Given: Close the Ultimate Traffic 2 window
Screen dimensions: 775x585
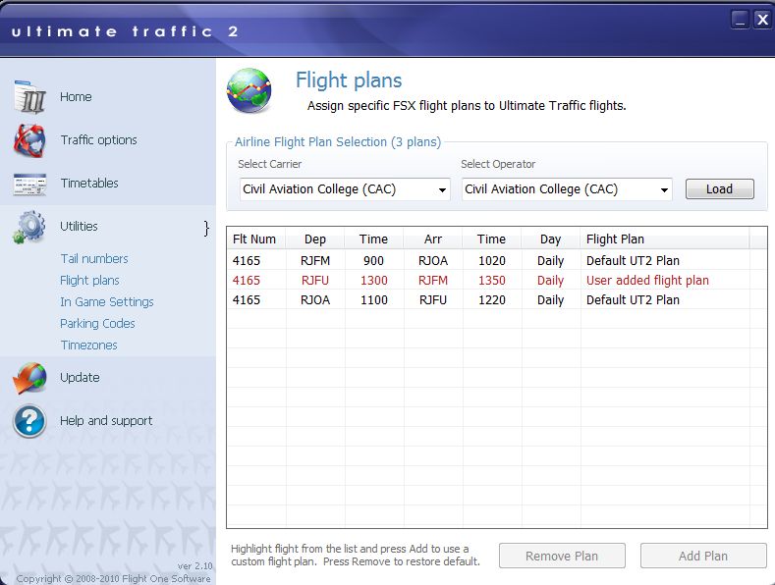Looking at the screenshot, I should click(x=762, y=20).
